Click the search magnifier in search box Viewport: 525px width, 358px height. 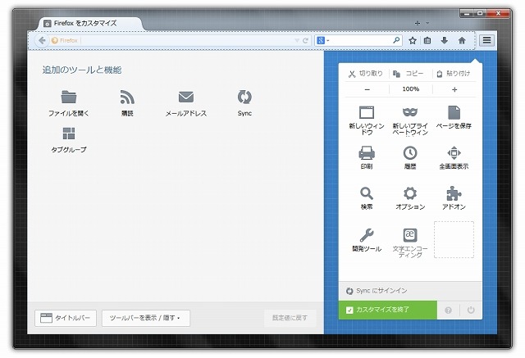(396, 40)
